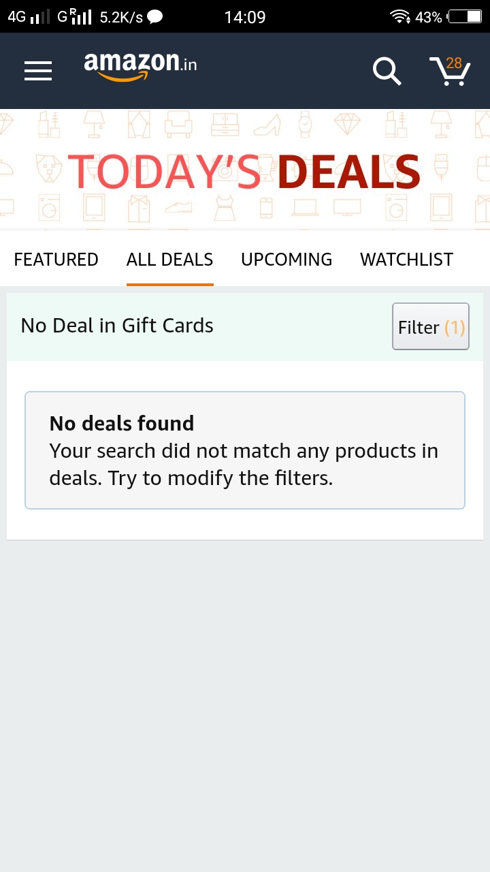
Task: Open the shopping cart
Action: coord(450,71)
